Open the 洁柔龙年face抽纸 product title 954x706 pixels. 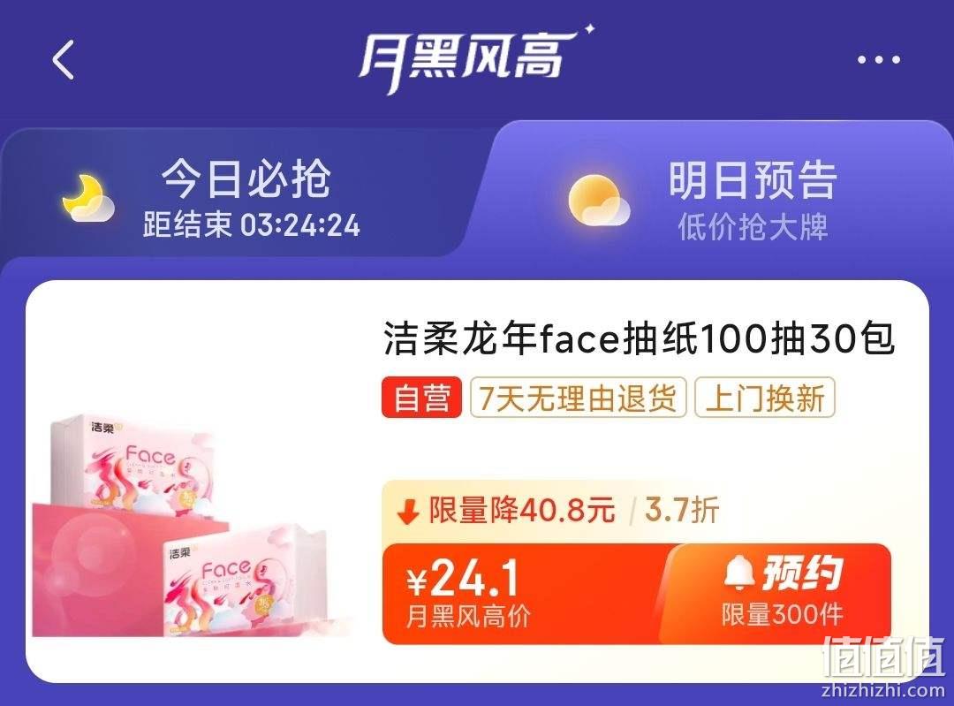tap(639, 338)
